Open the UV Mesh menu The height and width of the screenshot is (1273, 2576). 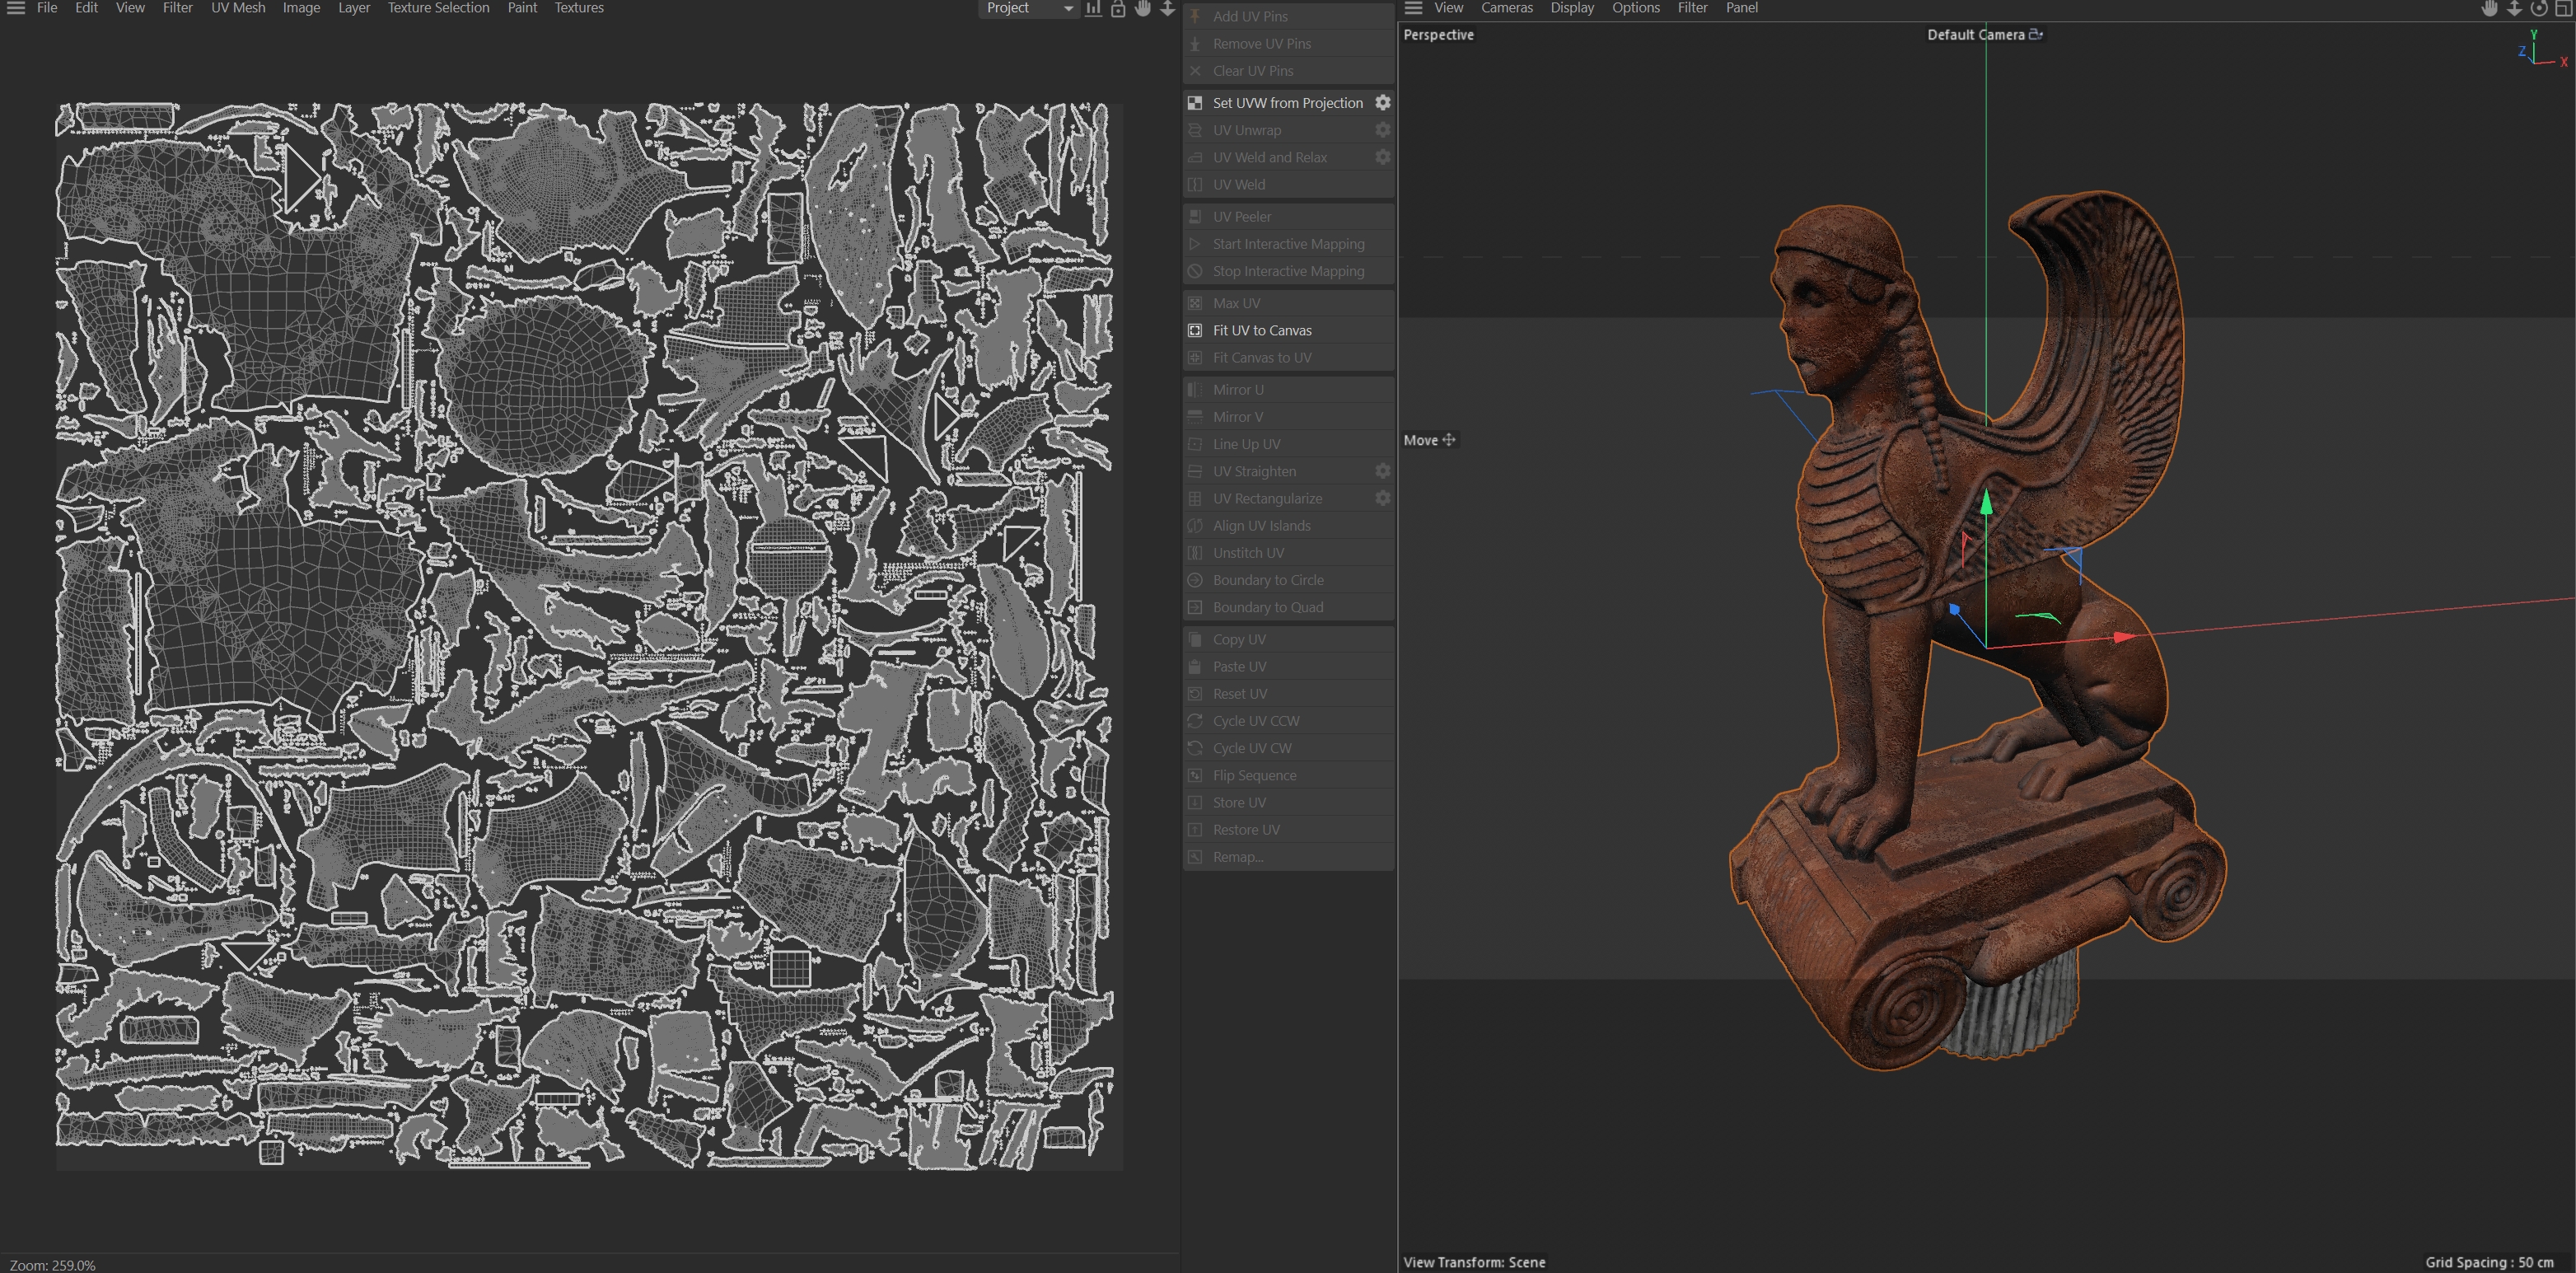[x=238, y=8]
